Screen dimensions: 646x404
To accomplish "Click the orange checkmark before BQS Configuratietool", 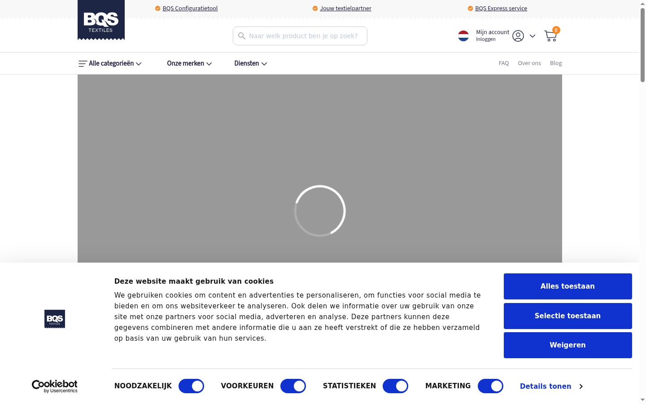I will (157, 9).
